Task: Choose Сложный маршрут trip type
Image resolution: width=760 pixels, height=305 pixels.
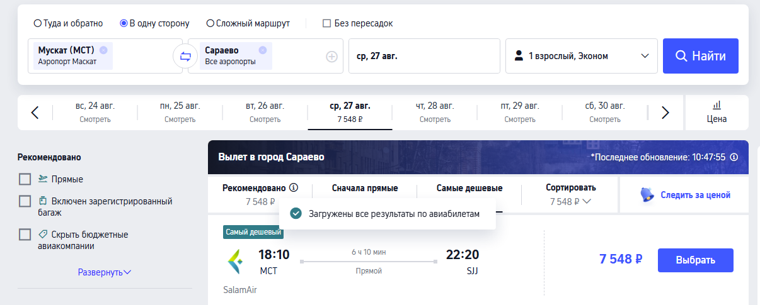Action: (248, 23)
